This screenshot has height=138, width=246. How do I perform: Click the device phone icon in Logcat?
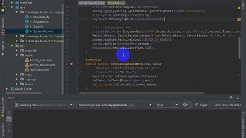[x=17, y=105]
